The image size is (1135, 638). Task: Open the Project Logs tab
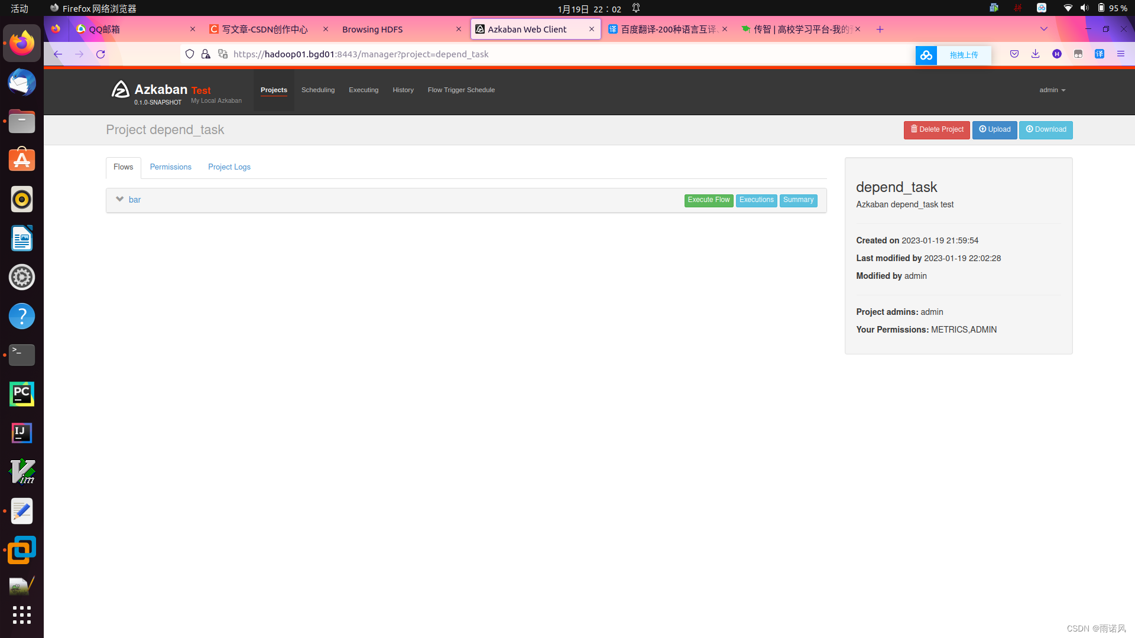click(x=229, y=167)
